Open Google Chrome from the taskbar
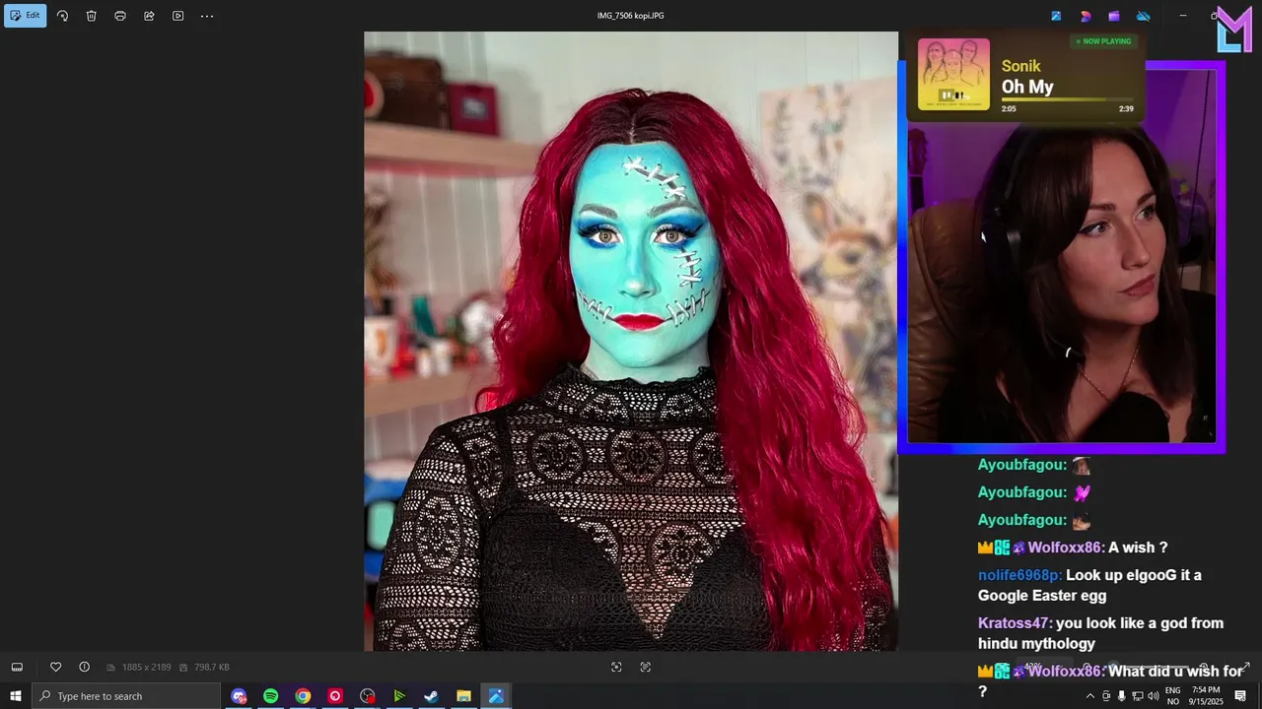Viewport: 1262px width, 709px height. [x=303, y=696]
